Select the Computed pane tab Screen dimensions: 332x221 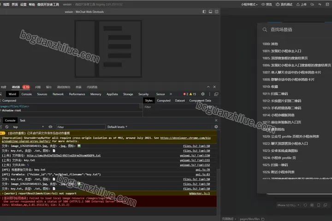tap(164, 101)
